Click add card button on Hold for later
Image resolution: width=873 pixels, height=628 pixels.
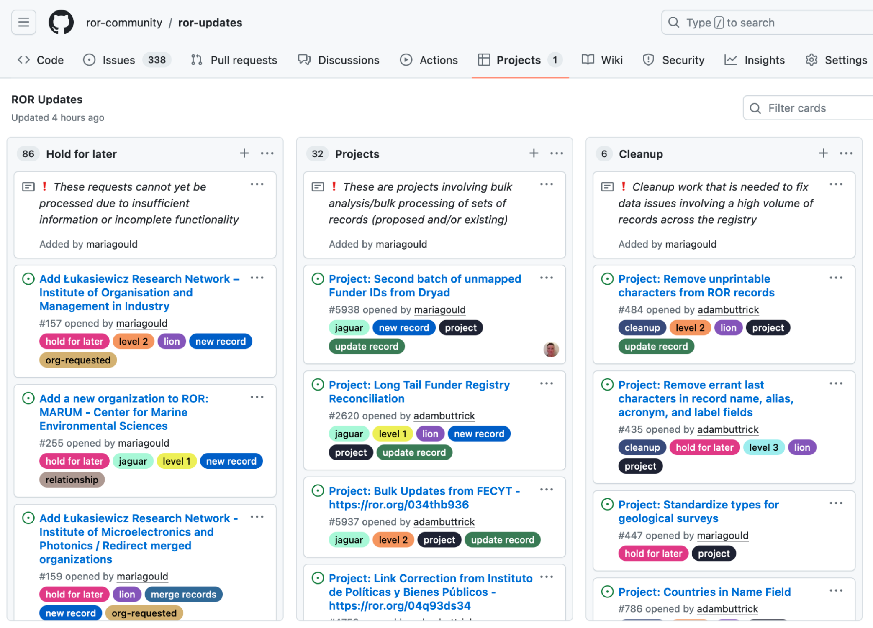tap(244, 153)
